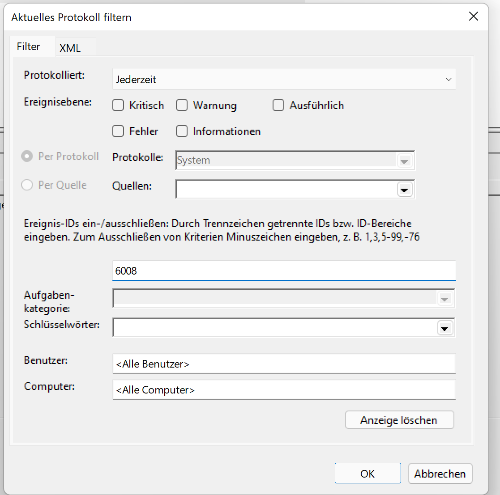Viewport: 500px width, 495px height.
Task: Open the Quellen dropdown list
Action: click(404, 190)
